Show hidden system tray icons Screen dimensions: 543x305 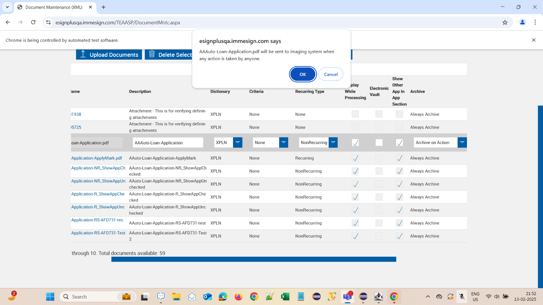(x=428, y=297)
